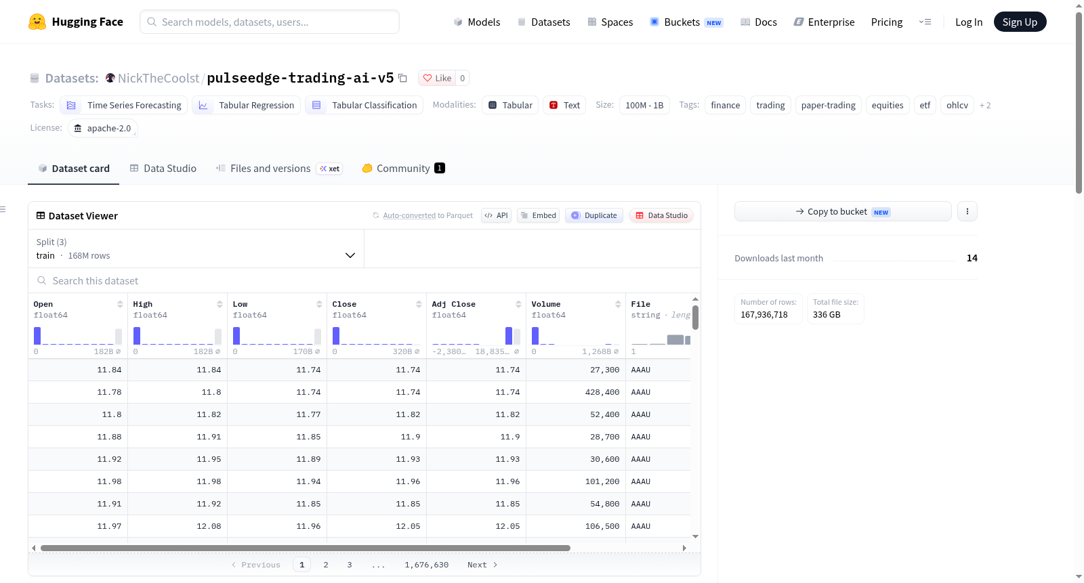Click the NickTheCoolst avatar icon

[110, 78]
